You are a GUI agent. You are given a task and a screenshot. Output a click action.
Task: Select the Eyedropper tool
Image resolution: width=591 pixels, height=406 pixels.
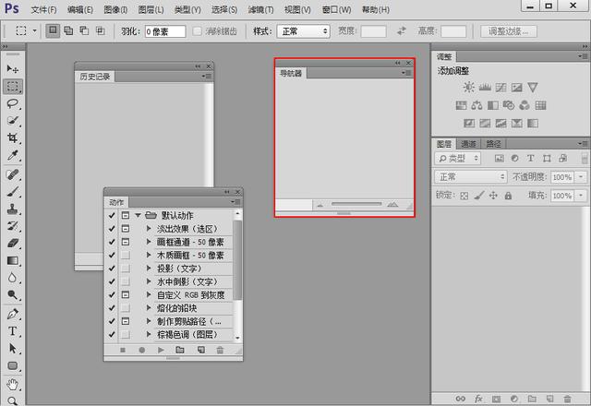click(x=13, y=155)
